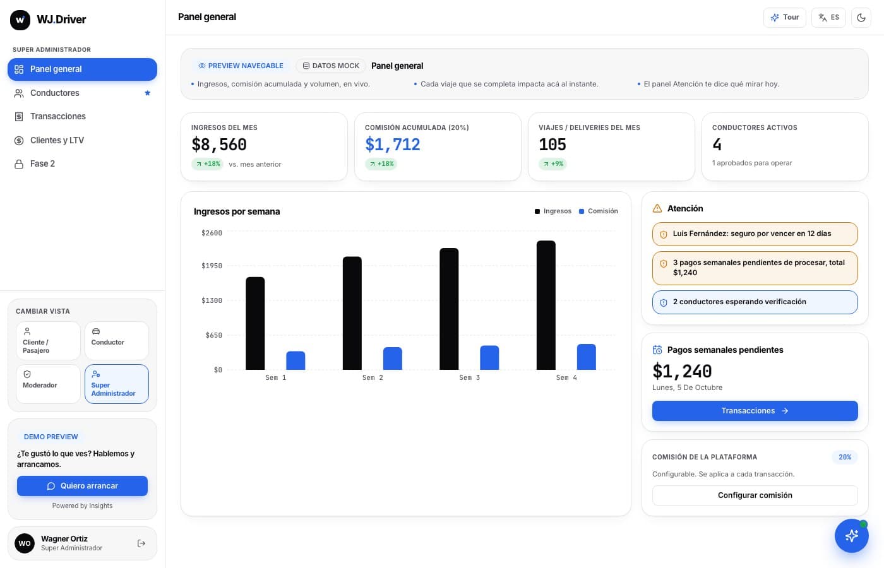This screenshot has width=884, height=568.
Task: Switch view to Cliente / Pasajero
Action: pos(48,341)
